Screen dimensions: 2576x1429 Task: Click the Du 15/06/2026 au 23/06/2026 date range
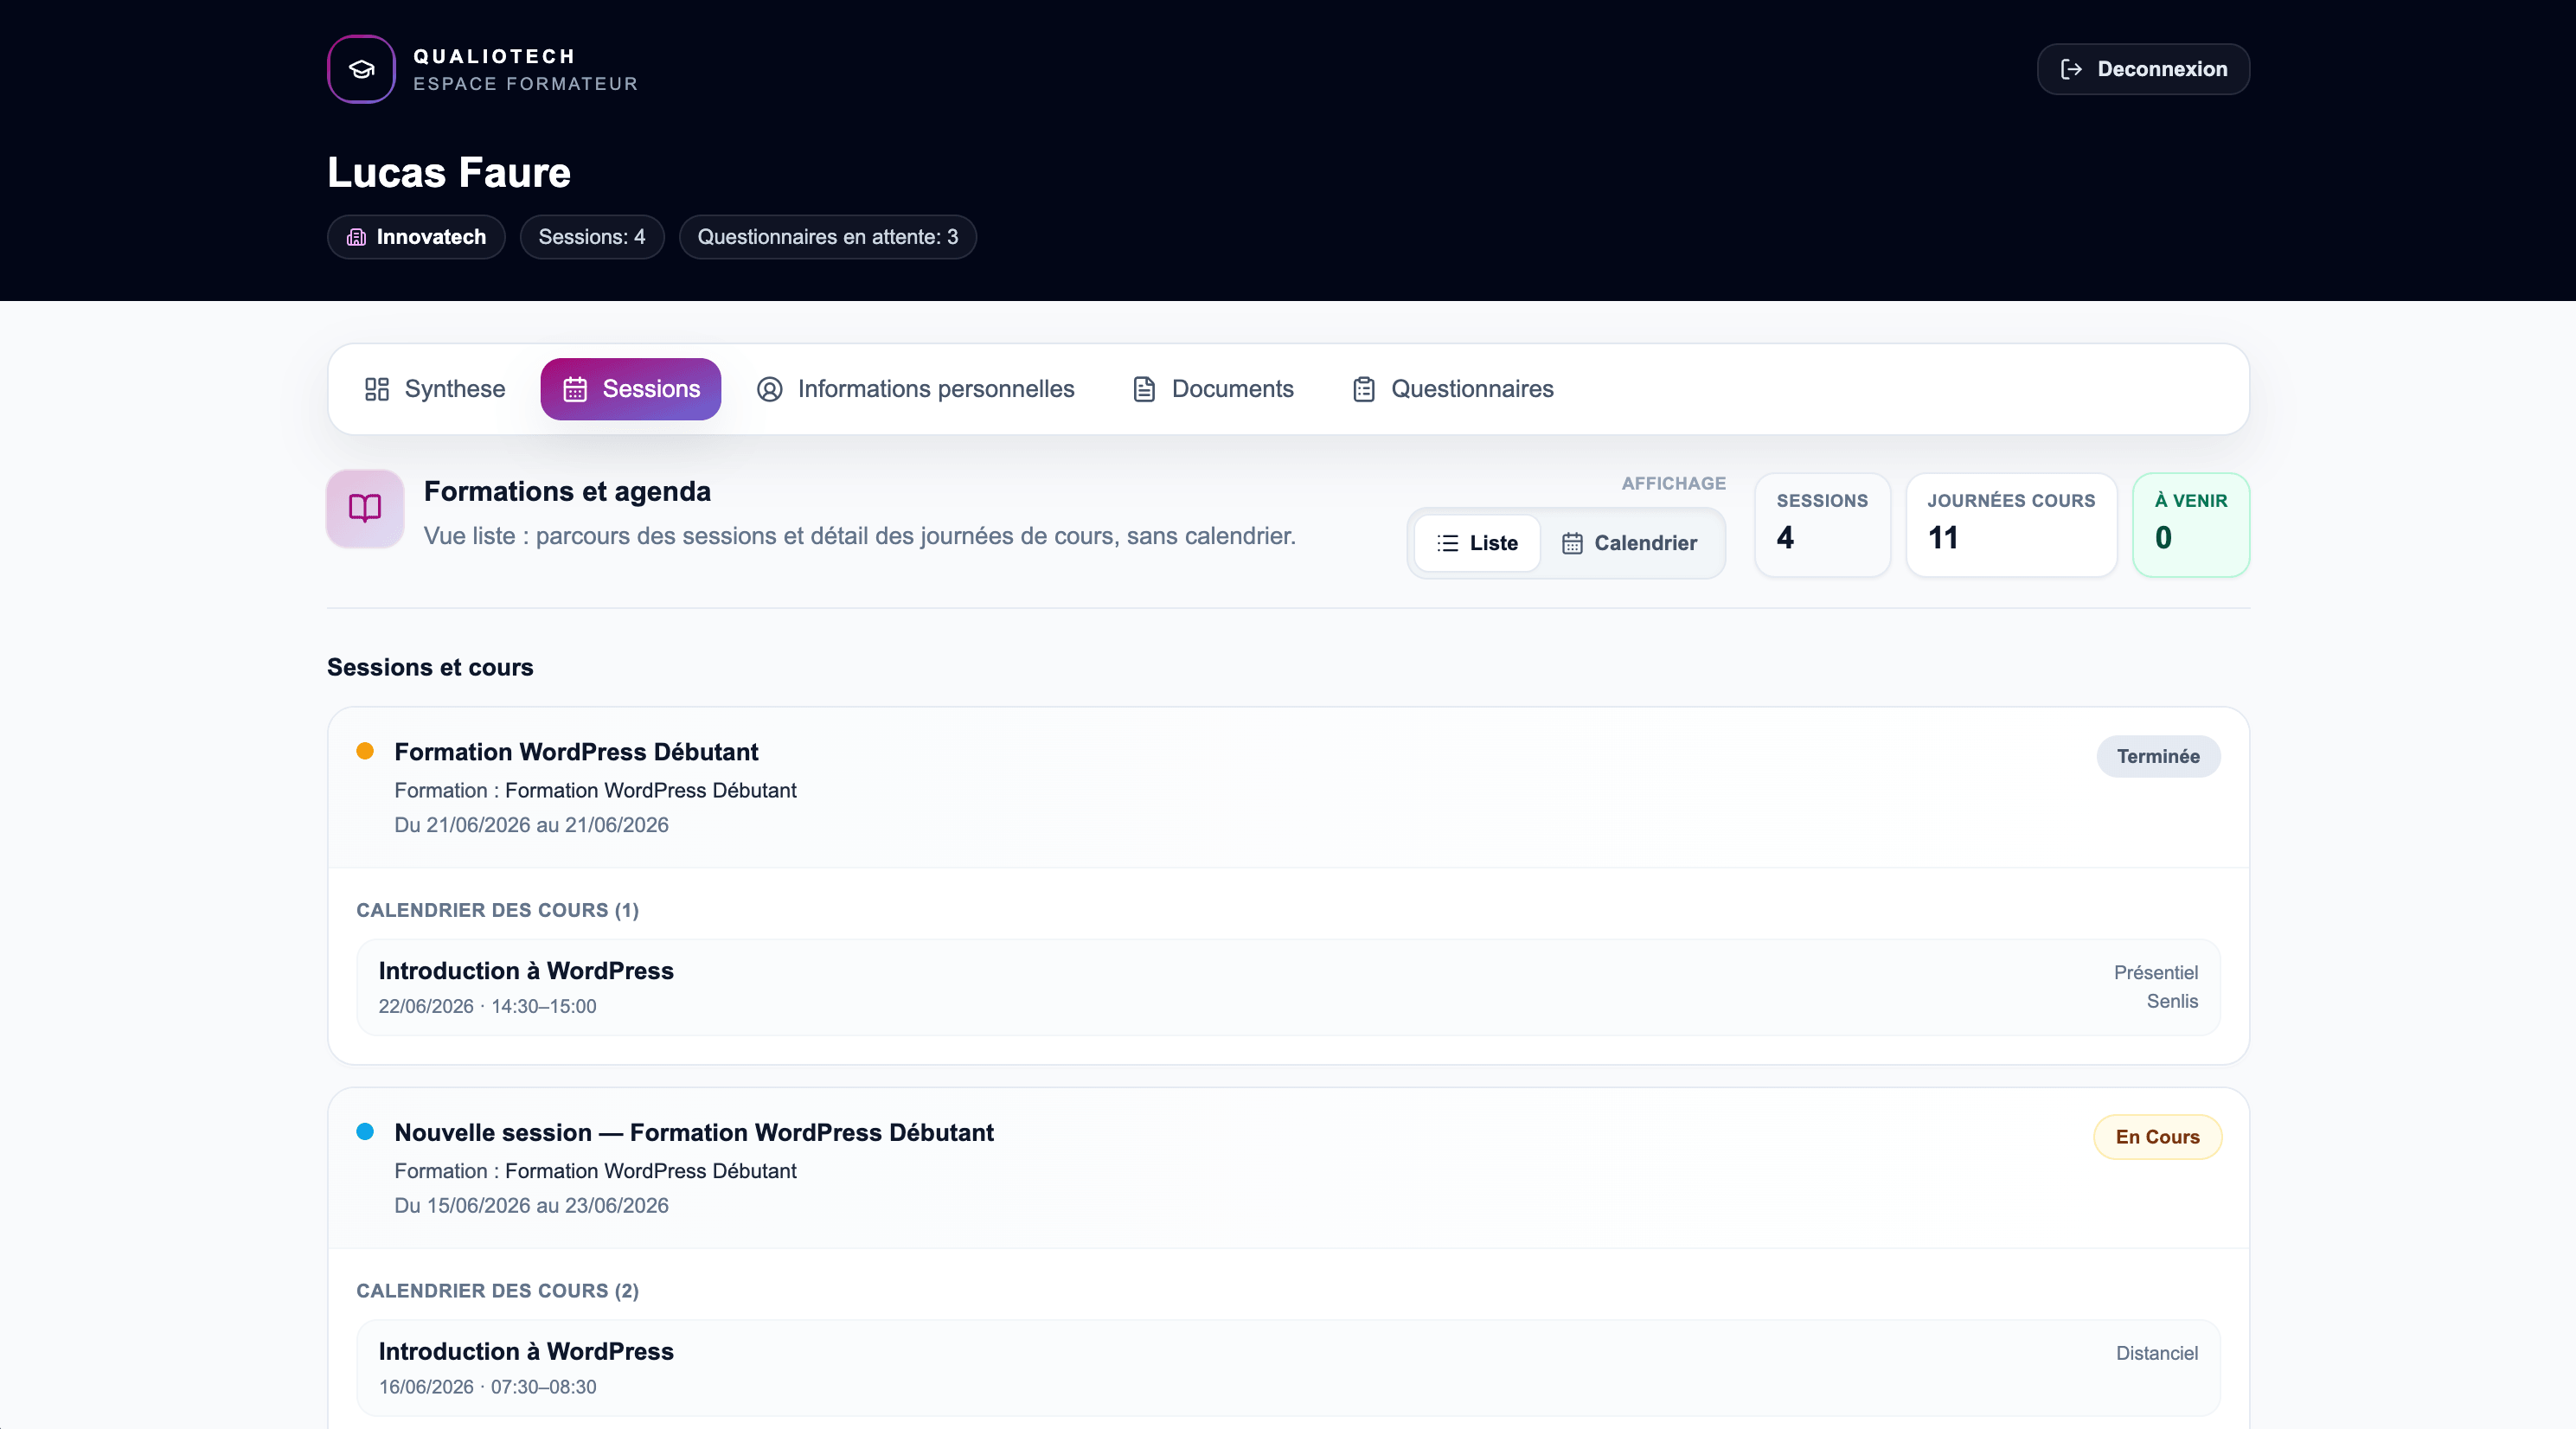pyautogui.click(x=531, y=1205)
